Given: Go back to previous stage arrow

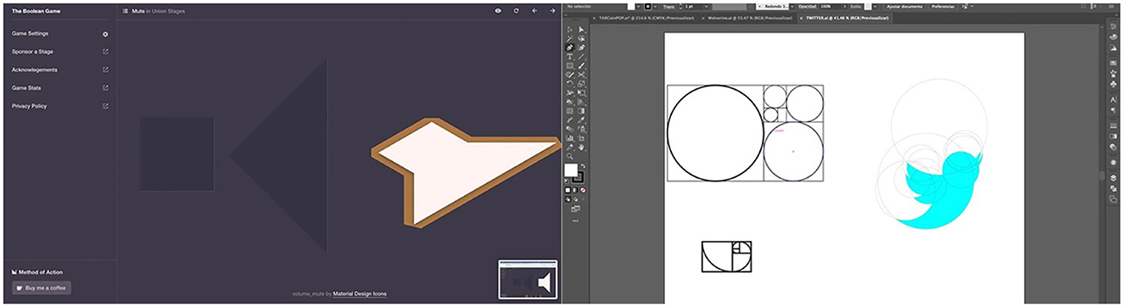Looking at the screenshot, I should pos(534,11).
